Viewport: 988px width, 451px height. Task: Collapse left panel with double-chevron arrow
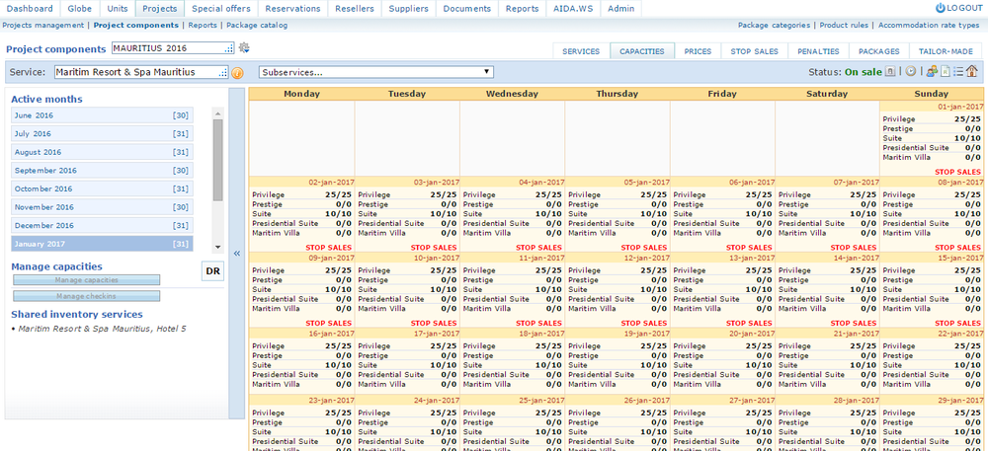tap(237, 254)
